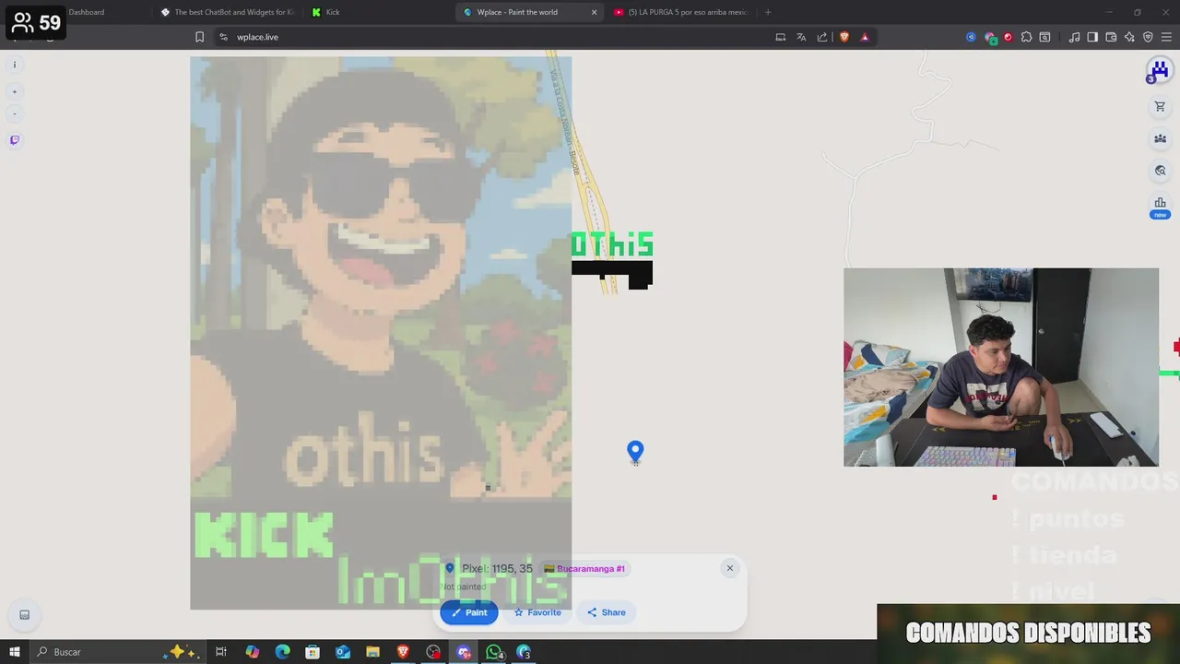Open the browser extensions puzzle icon
The image size is (1180, 664).
click(x=1026, y=37)
